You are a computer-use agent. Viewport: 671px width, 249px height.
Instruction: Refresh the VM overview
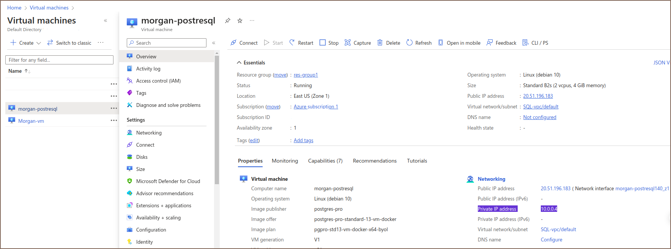point(419,43)
